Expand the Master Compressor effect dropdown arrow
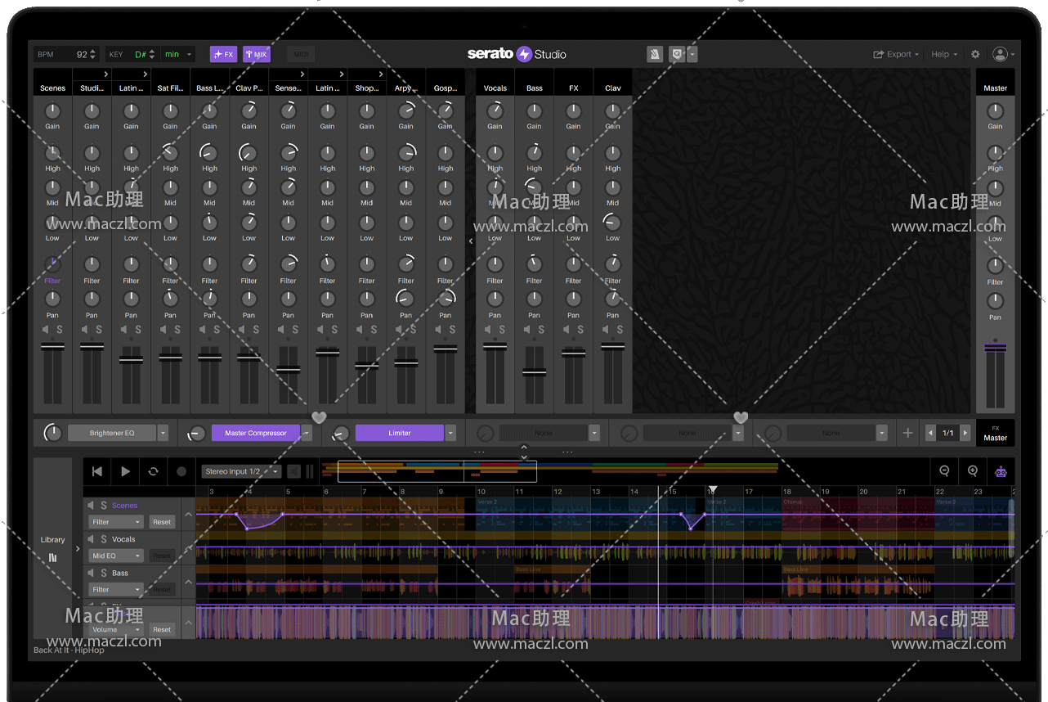This screenshot has width=1048, height=702. pyautogui.click(x=307, y=433)
